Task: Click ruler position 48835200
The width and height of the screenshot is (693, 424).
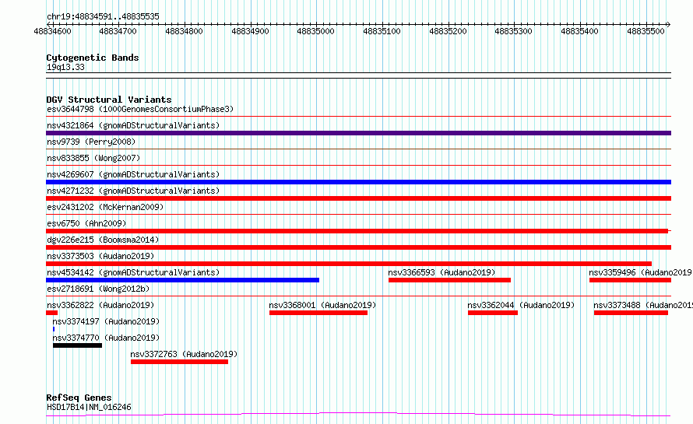Action: click(448, 31)
